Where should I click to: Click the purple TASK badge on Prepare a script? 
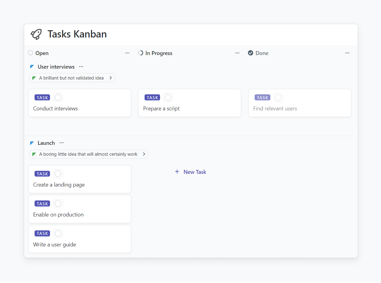coord(152,97)
